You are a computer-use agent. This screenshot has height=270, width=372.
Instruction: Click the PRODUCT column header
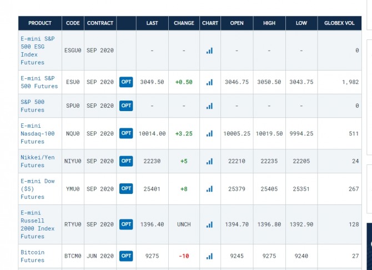pyautogui.click(x=40, y=23)
